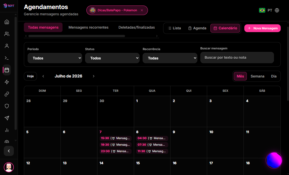Switch to the Deletadas/finalizadas tab

point(137,27)
